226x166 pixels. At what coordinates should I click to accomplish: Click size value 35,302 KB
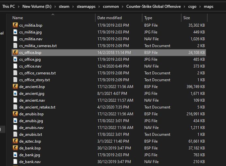[197, 25]
